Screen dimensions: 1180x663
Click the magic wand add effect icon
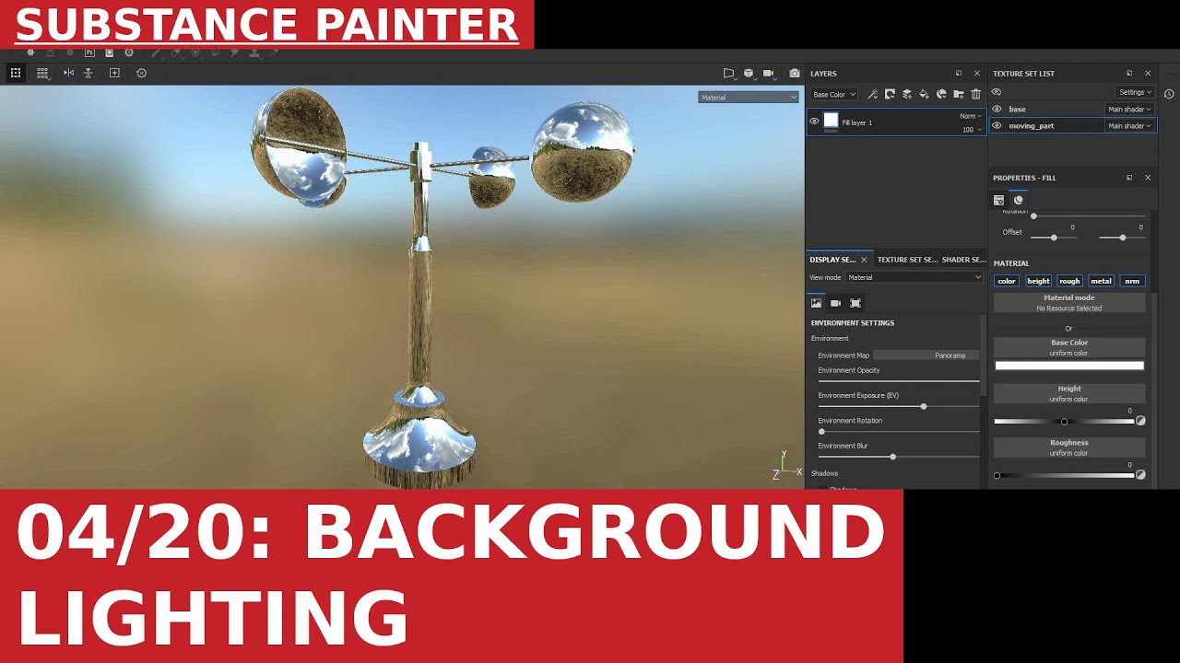[872, 94]
